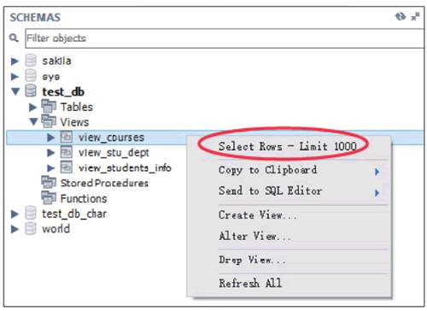Click the Functions folder icon

(49, 197)
